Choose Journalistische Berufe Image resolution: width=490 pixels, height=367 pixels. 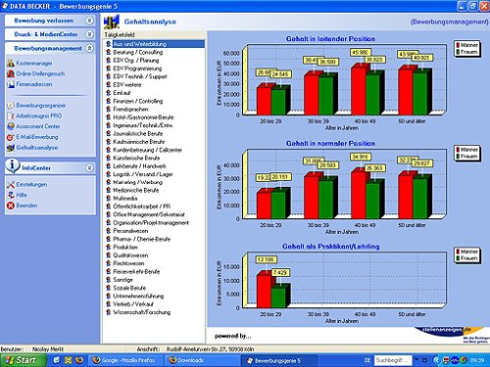[138, 134]
